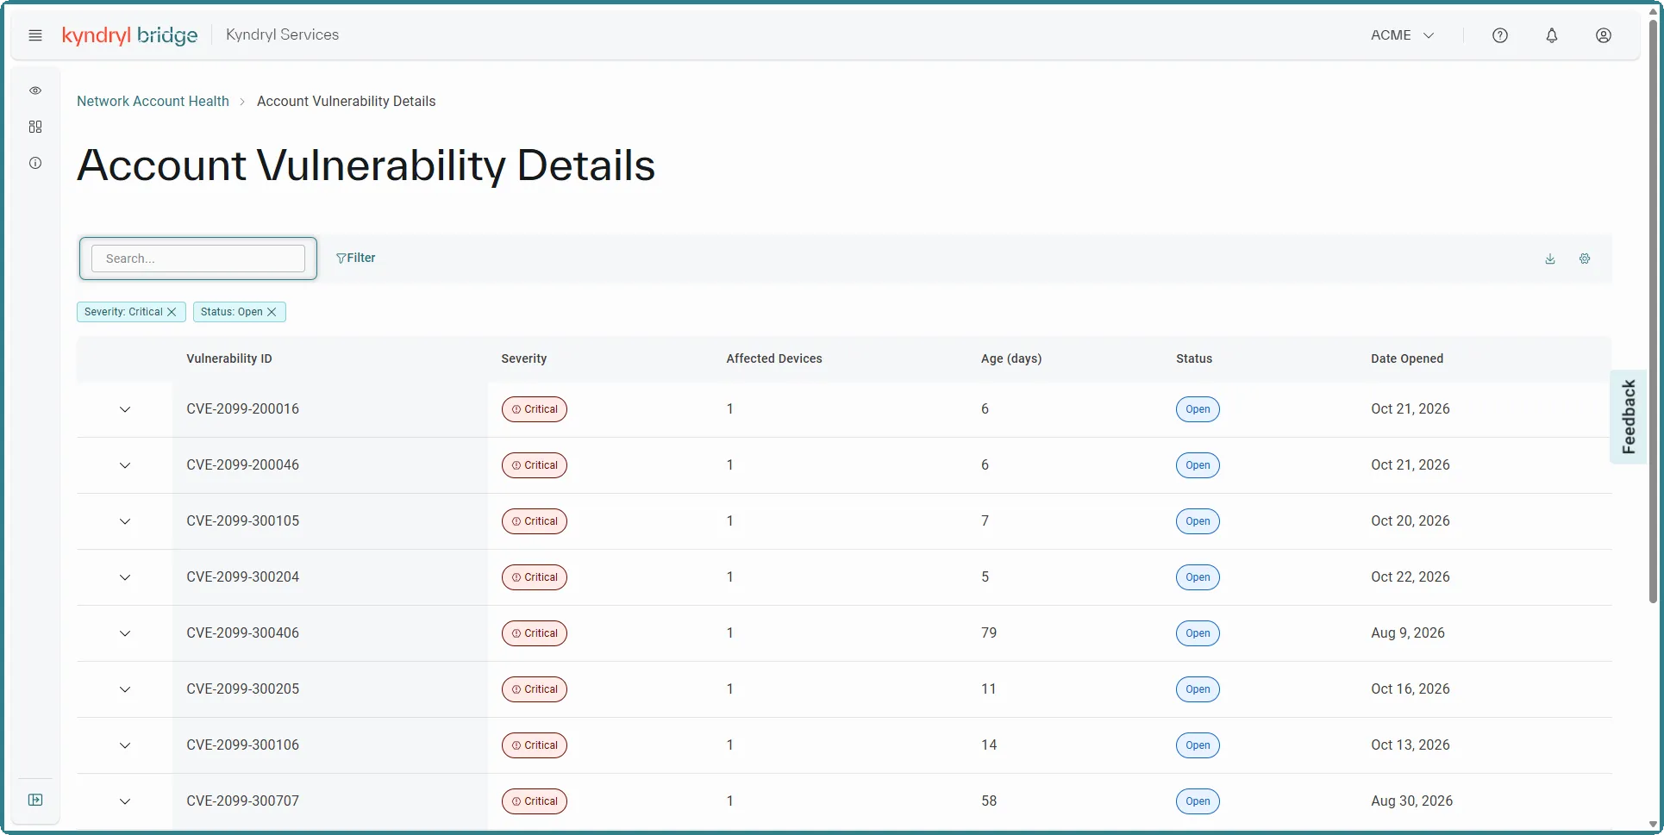Viewport: 1664px width, 835px height.
Task: Sort by Affected Devices column header
Action: [774, 358]
